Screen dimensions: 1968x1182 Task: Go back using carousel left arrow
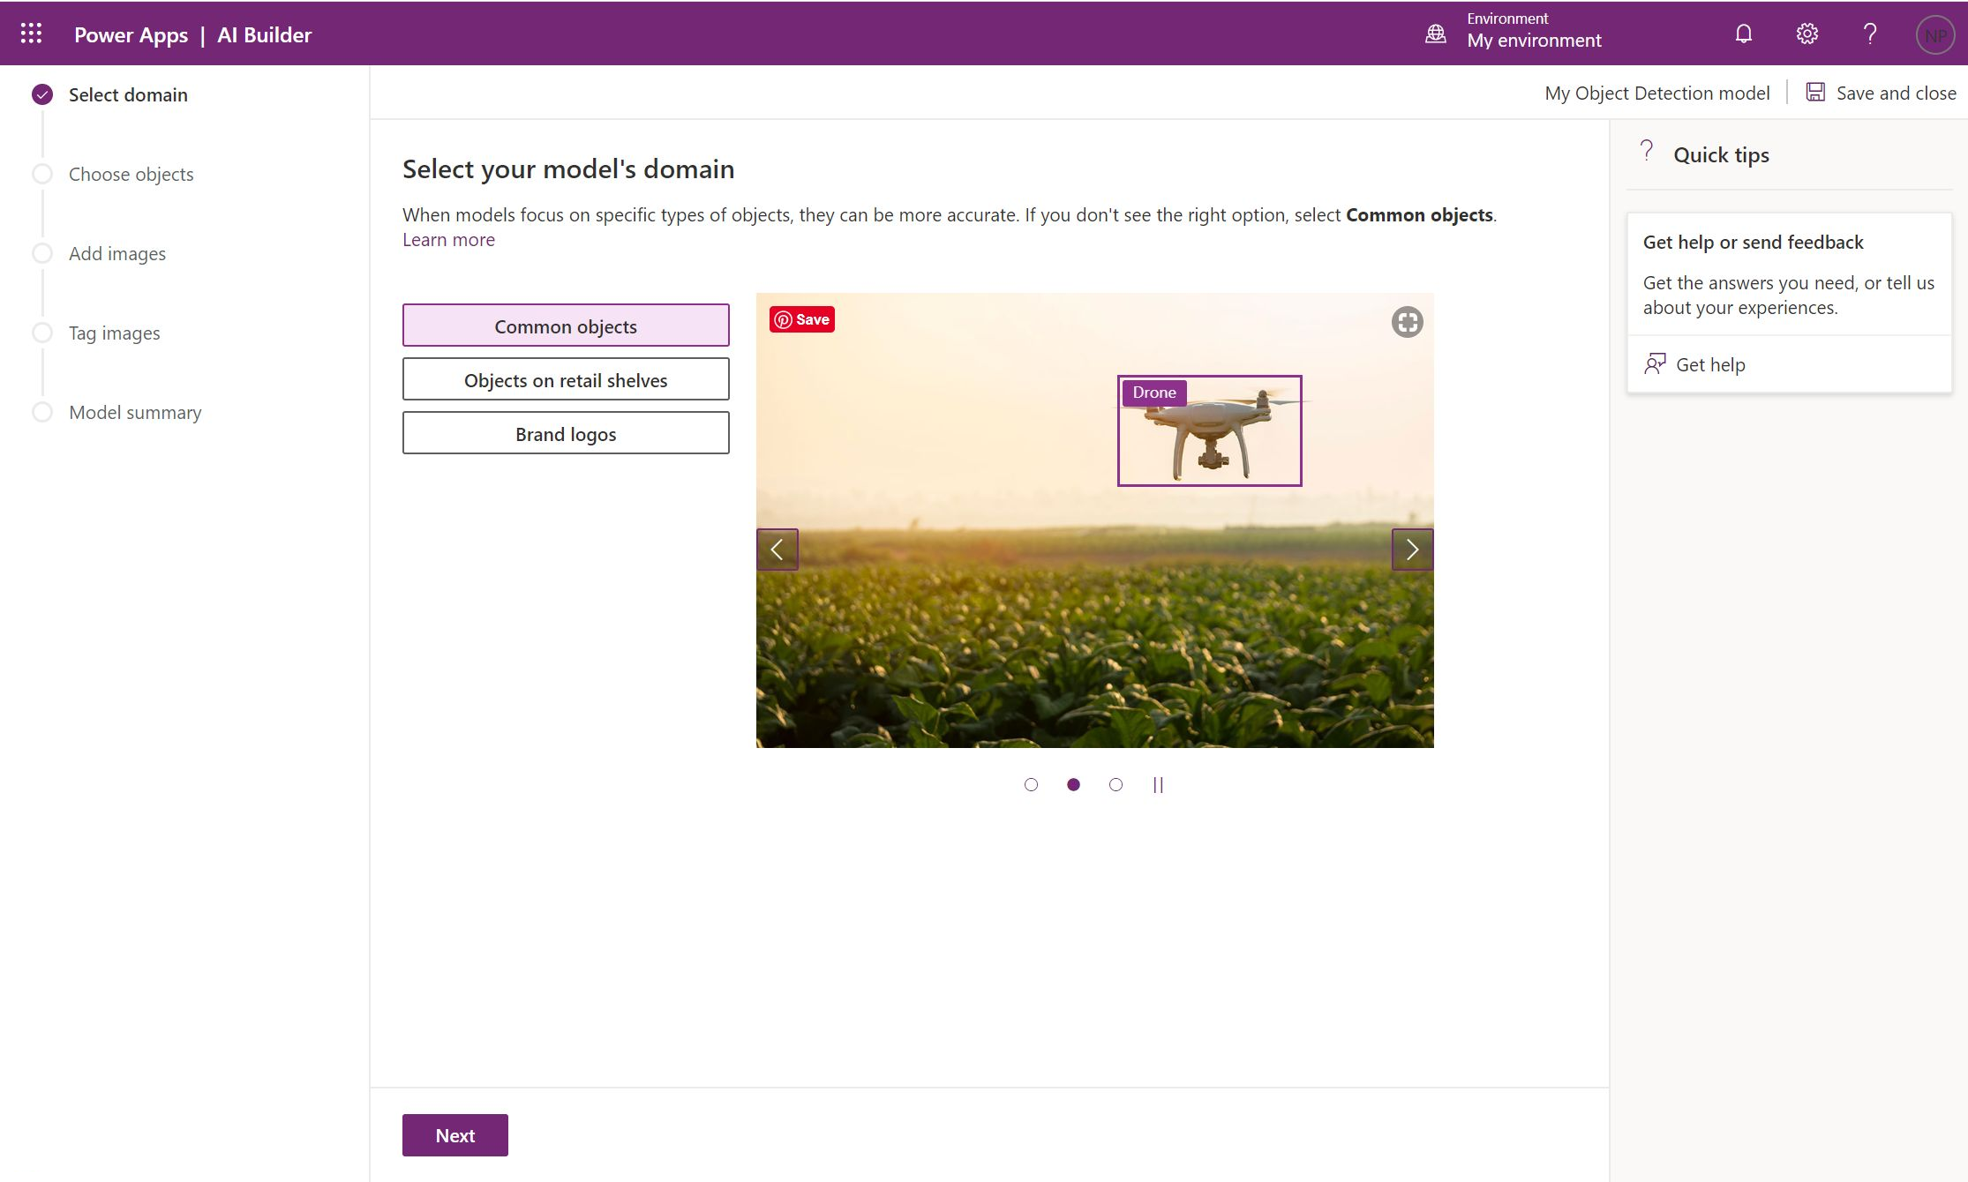pos(777,549)
